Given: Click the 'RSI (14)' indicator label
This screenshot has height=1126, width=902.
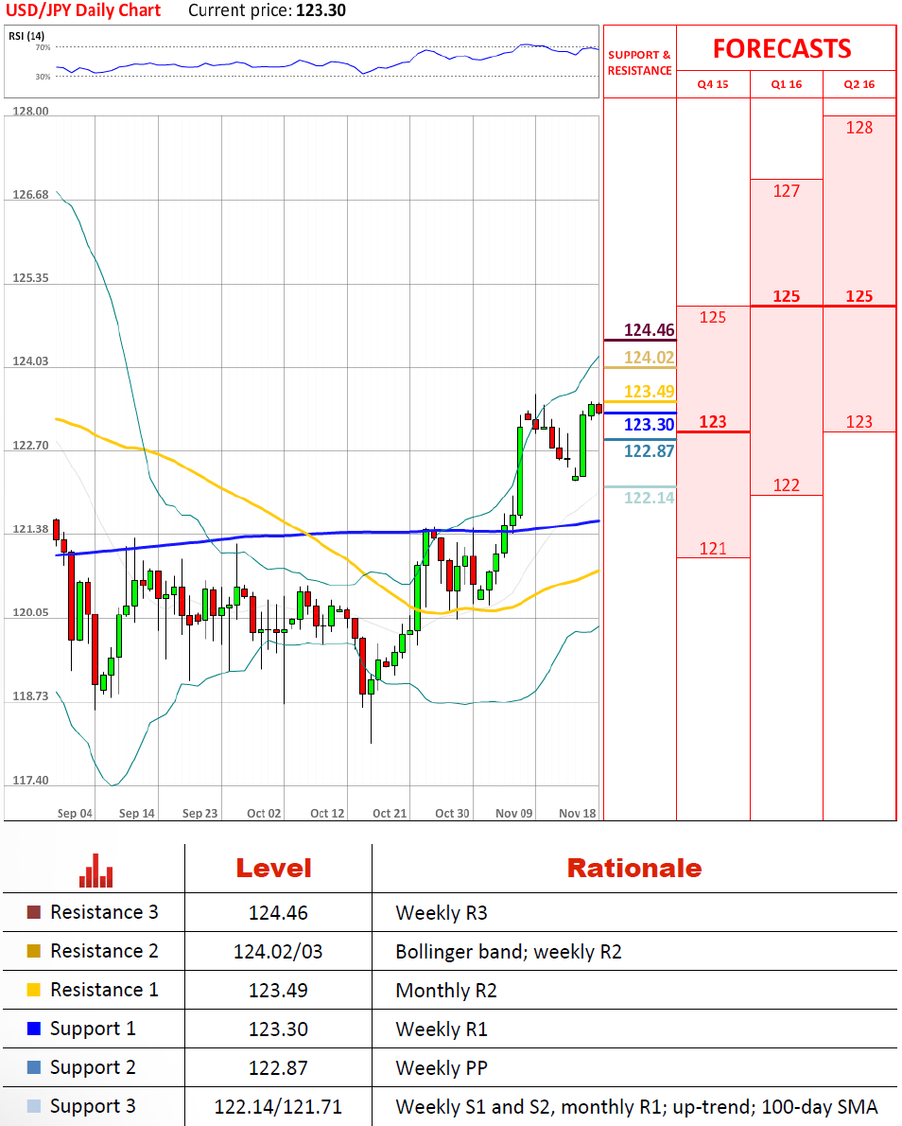Looking at the screenshot, I should pyautogui.click(x=26, y=36).
